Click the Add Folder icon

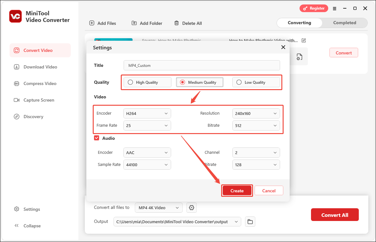pyautogui.click(x=134, y=23)
